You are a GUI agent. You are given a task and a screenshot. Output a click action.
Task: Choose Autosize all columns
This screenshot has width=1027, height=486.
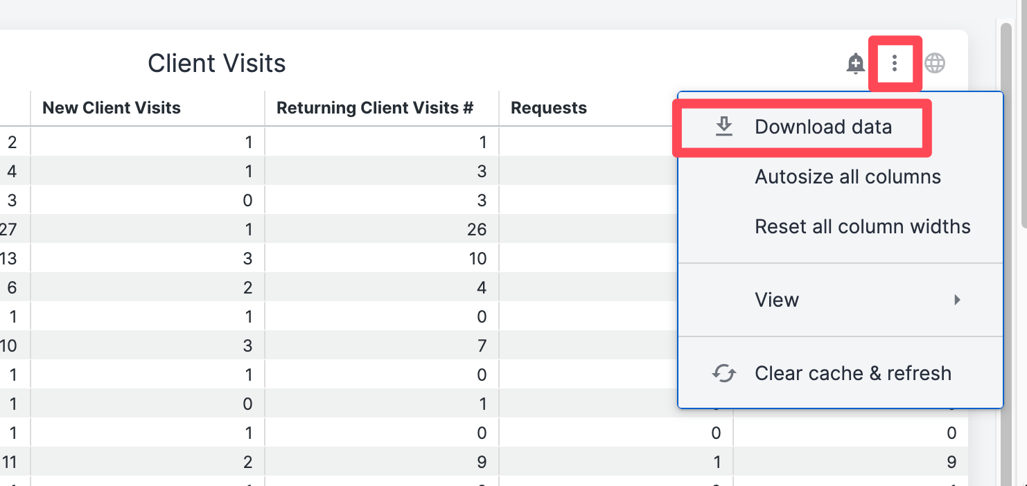point(848,177)
